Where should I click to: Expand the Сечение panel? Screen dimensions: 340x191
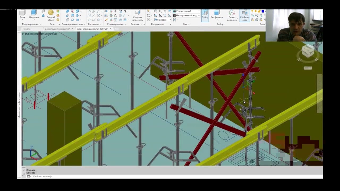coord(136,24)
